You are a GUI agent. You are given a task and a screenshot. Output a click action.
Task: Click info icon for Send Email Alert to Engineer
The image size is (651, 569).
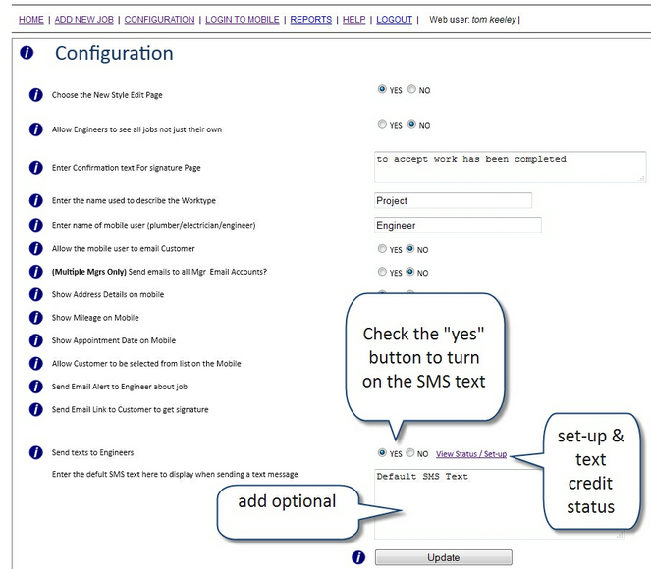36,387
